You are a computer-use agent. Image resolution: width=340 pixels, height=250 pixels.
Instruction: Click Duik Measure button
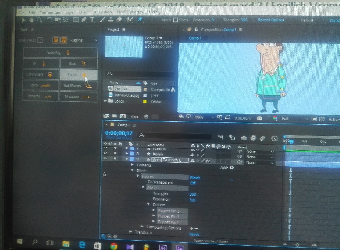pyautogui.click(x=78, y=97)
